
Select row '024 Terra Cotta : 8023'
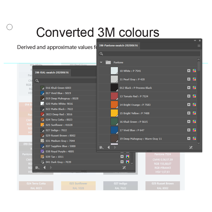click(x=65, y=120)
